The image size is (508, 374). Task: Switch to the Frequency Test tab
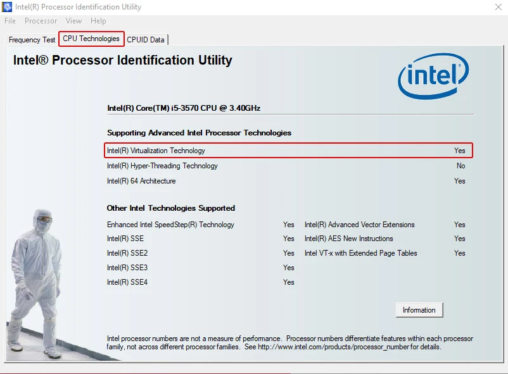(x=30, y=39)
